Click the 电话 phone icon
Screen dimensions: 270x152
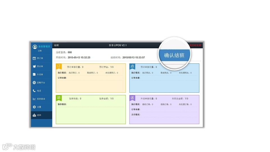(34, 91)
